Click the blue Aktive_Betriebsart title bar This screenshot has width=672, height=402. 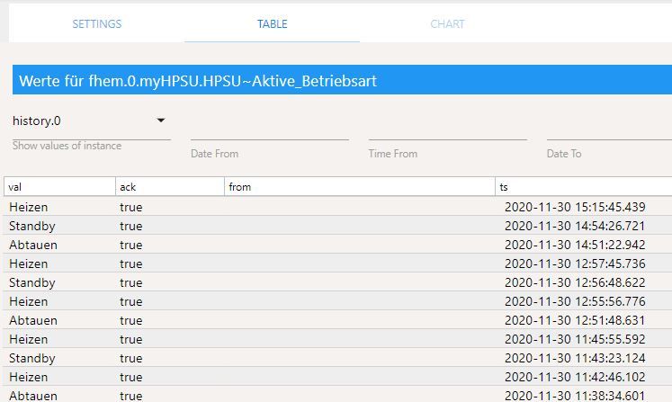(x=342, y=81)
